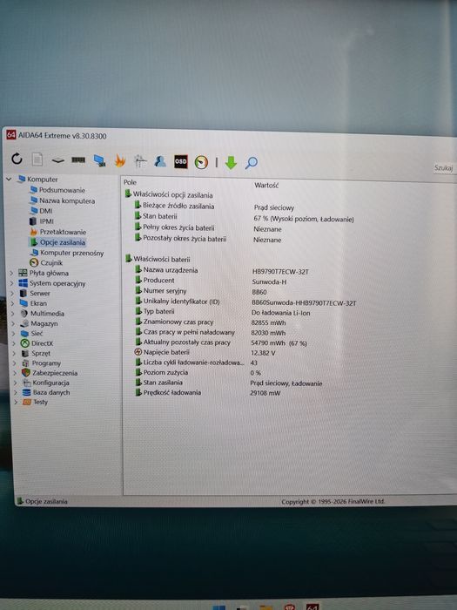Expand the Ekran node
457x610 pixels.
point(13,303)
